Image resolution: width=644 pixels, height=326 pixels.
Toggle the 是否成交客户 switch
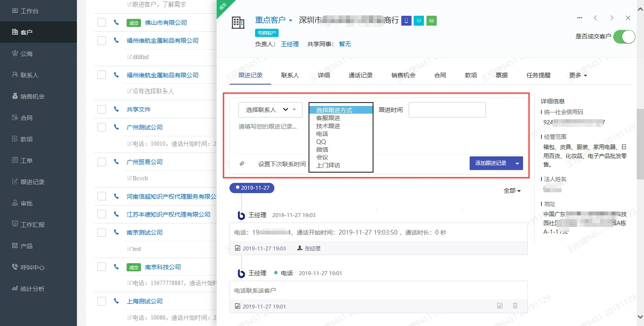[624, 37]
